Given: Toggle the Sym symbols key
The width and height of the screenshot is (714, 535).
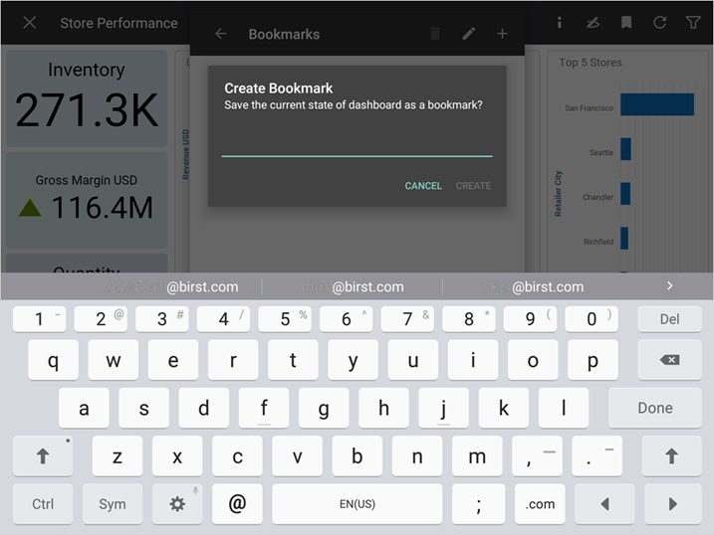Looking at the screenshot, I should click(113, 504).
